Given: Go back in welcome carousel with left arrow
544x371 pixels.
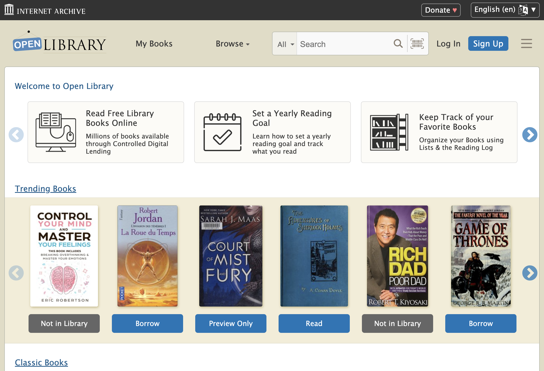Looking at the screenshot, I should point(16,134).
